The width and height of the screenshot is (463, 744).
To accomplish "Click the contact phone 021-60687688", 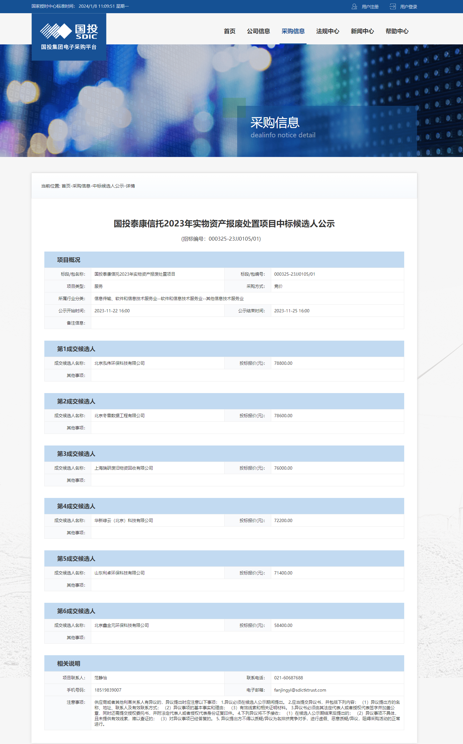I will (288, 678).
